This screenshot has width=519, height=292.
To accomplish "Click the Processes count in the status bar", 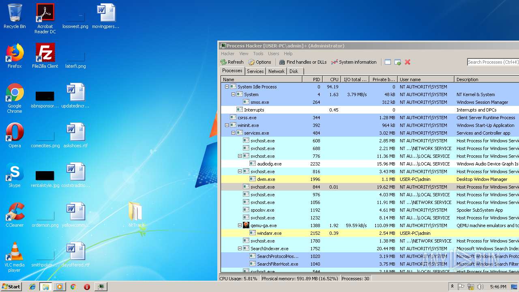I will [x=355, y=279].
